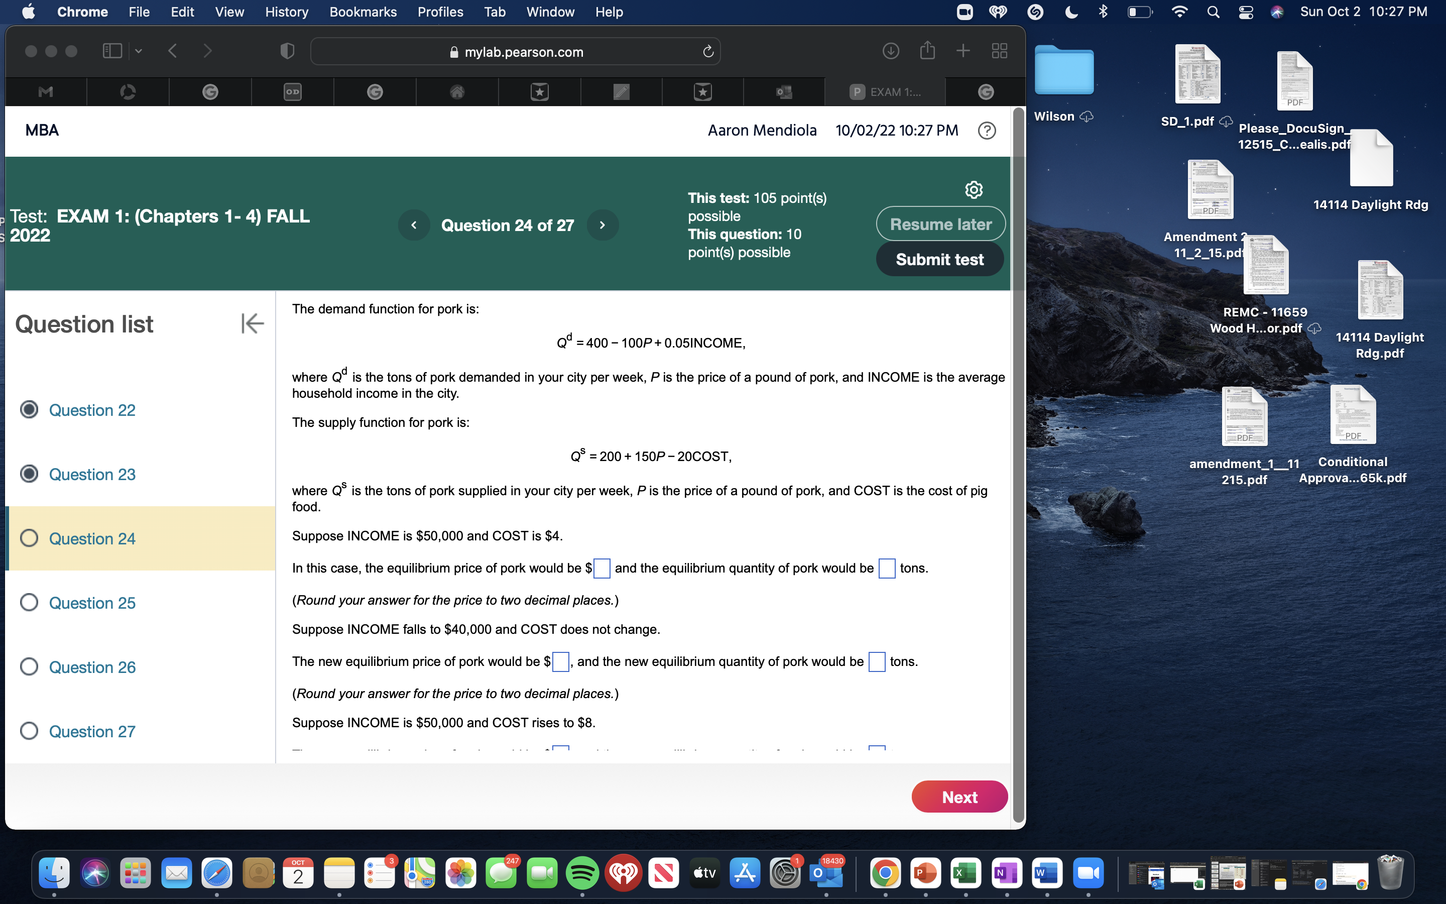This screenshot has width=1446, height=904.
Task: Open the sidebar dropdown arrow in toolbar
Action: click(x=139, y=51)
